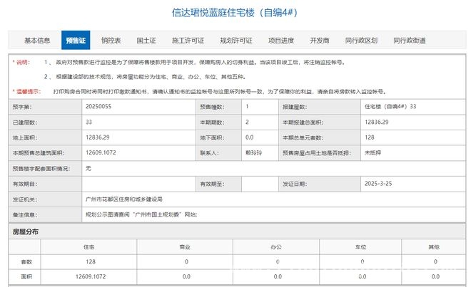The image size is (471, 287).
Task: Click the 商业 column header
Action: click(185, 247)
